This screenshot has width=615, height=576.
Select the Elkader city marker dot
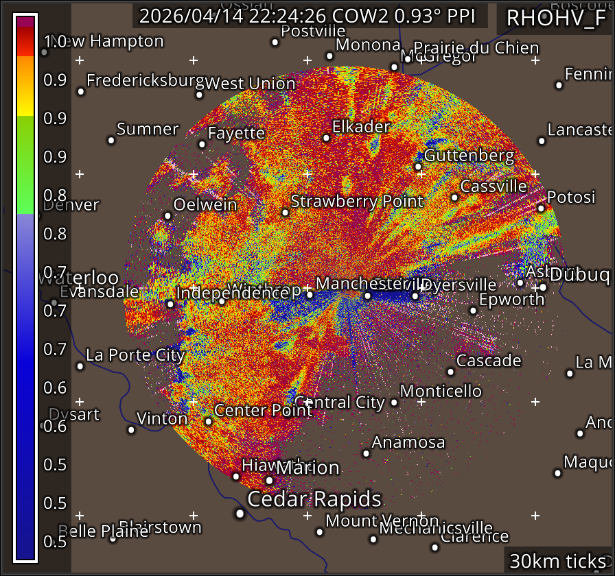[x=326, y=138]
